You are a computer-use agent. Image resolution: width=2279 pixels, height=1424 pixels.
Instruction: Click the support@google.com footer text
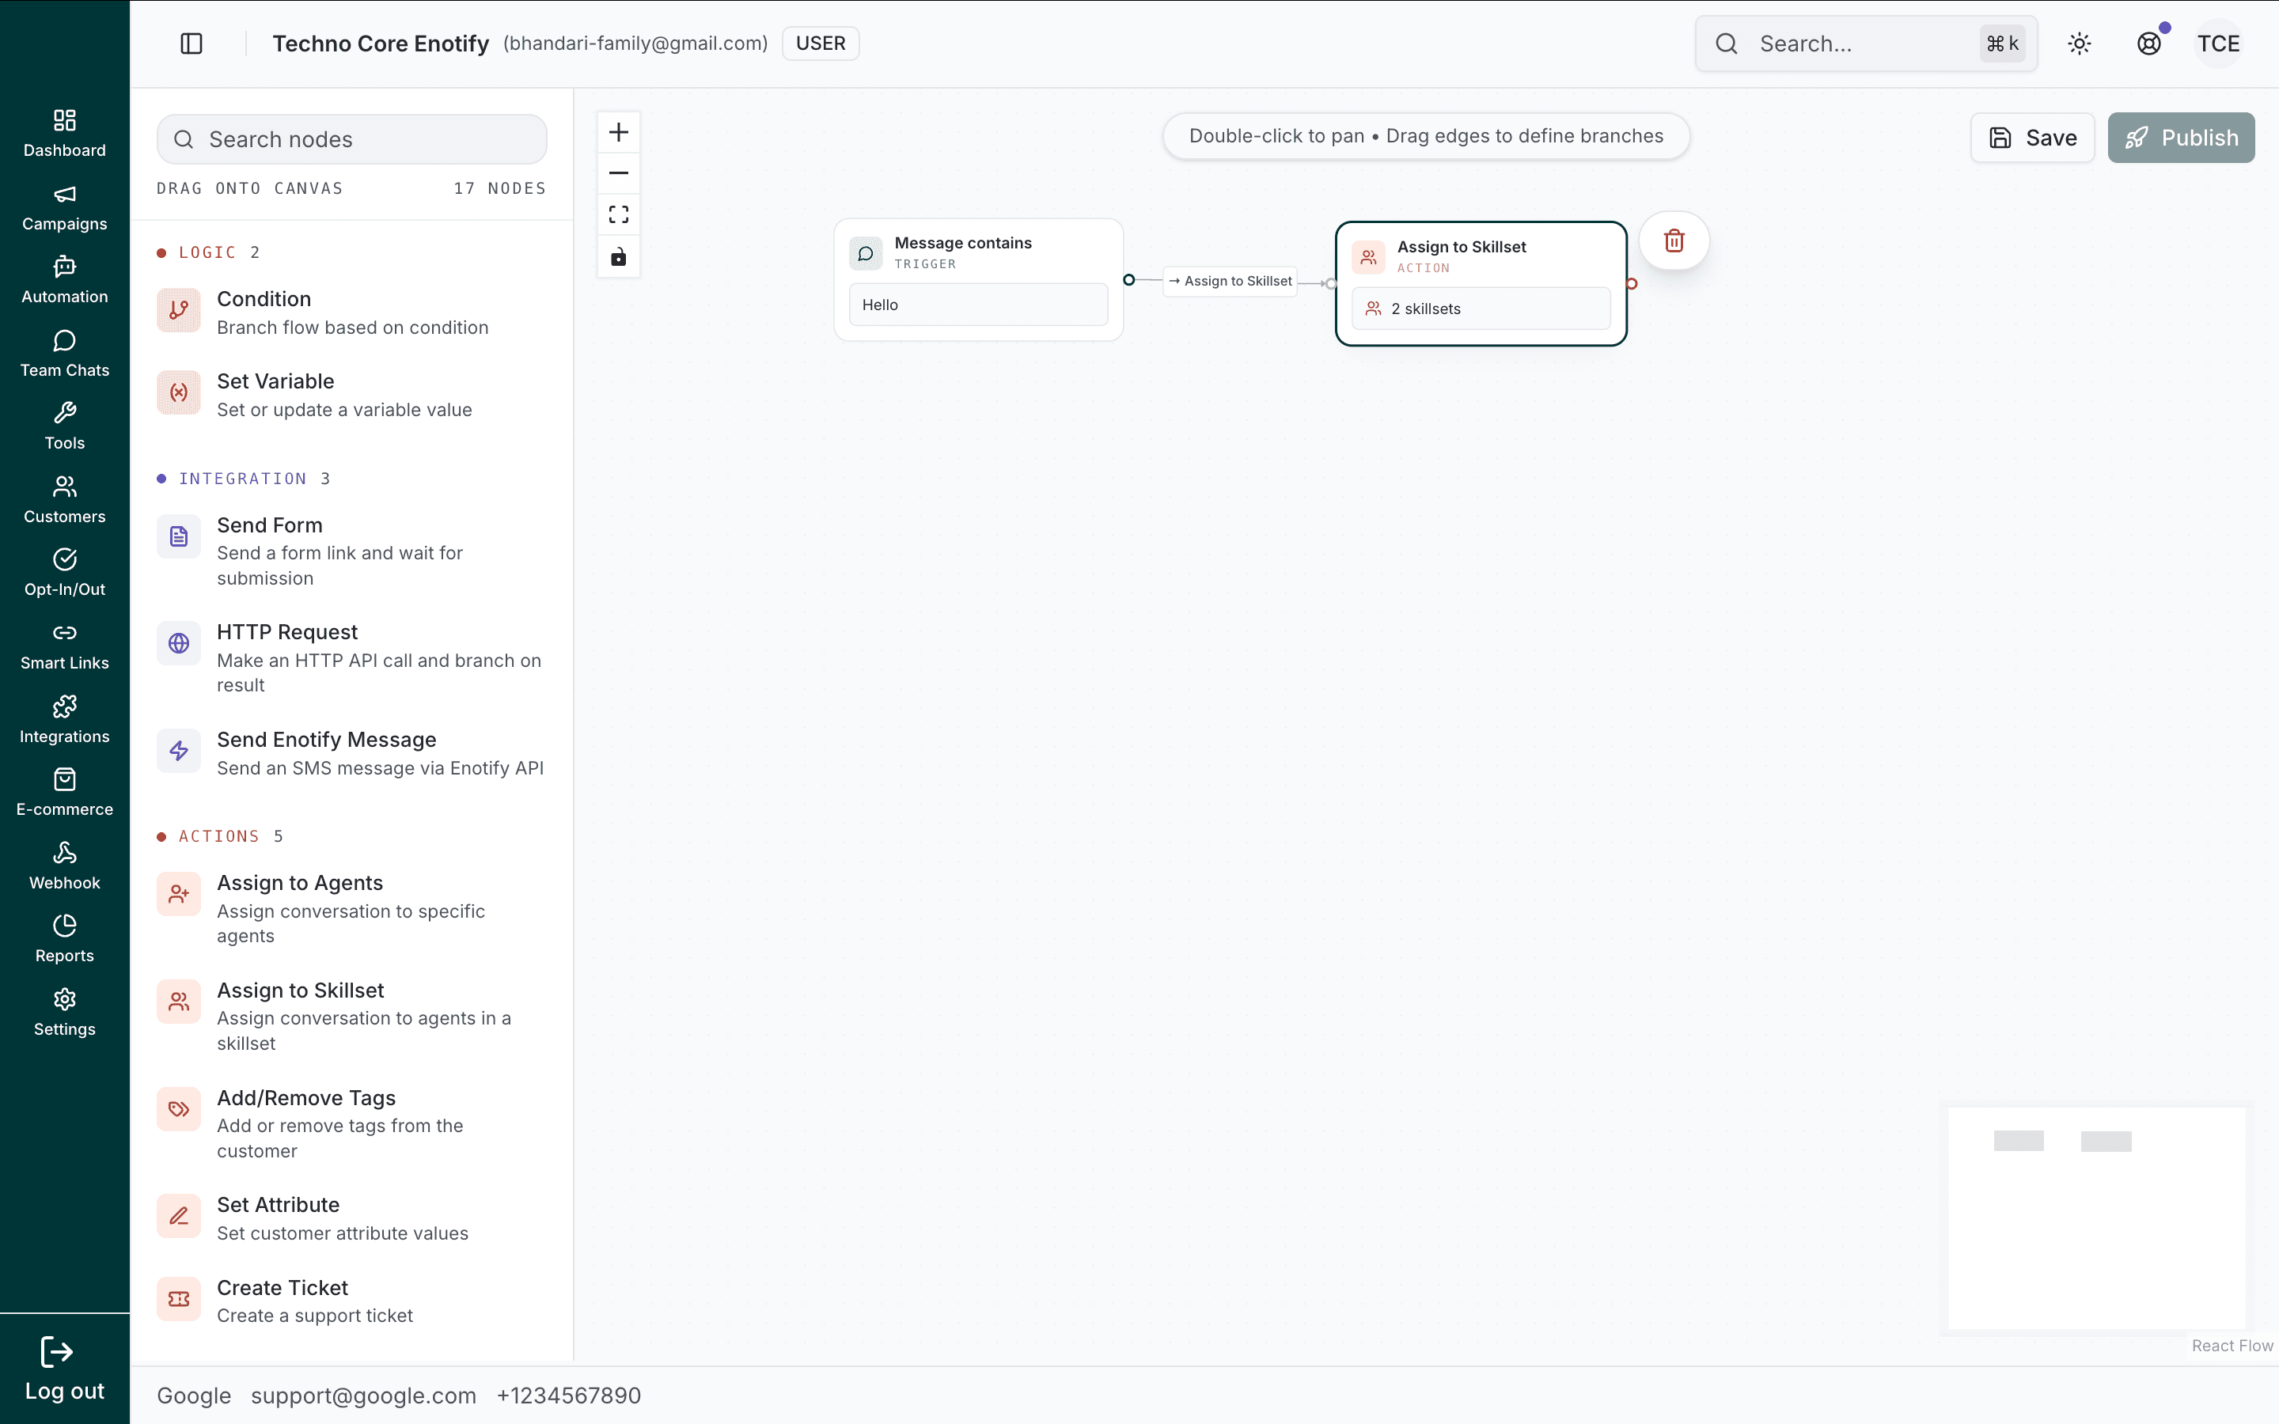(x=363, y=1395)
